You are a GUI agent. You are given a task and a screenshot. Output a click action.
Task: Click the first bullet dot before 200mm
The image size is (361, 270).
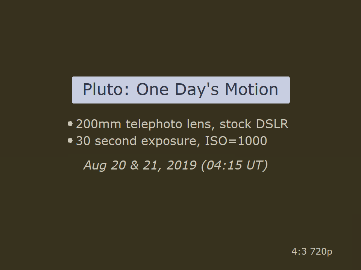[70, 123]
